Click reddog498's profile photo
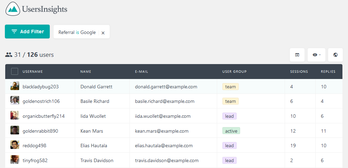Image resolution: width=348 pixels, height=168 pixels. coord(15,145)
